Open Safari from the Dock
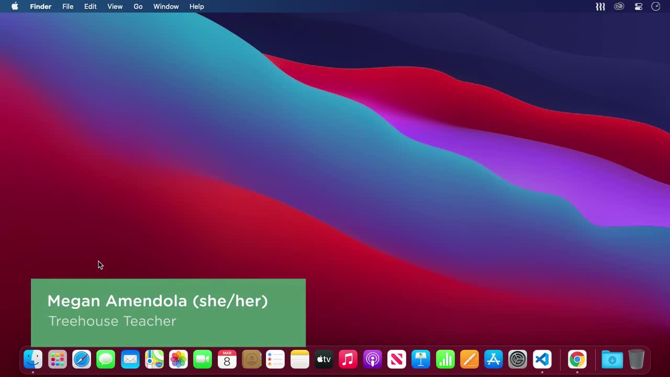Image resolution: width=670 pixels, height=377 pixels. [x=81, y=359]
